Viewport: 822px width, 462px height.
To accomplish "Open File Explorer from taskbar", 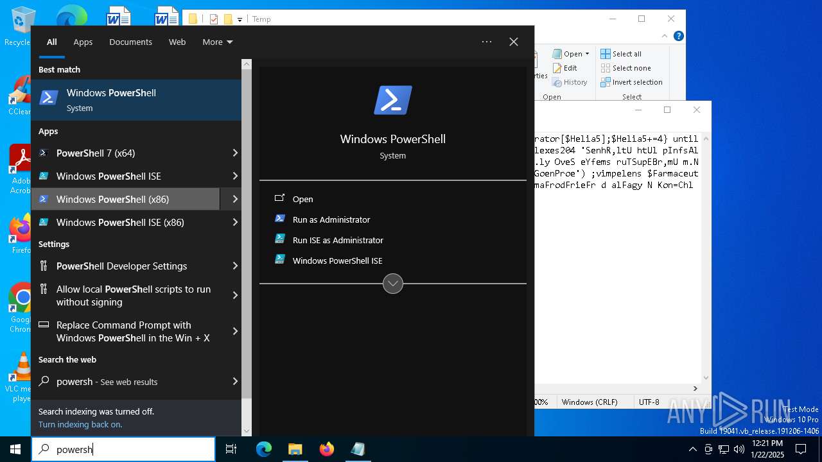I will pyautogui.click(x=295, y=449).
